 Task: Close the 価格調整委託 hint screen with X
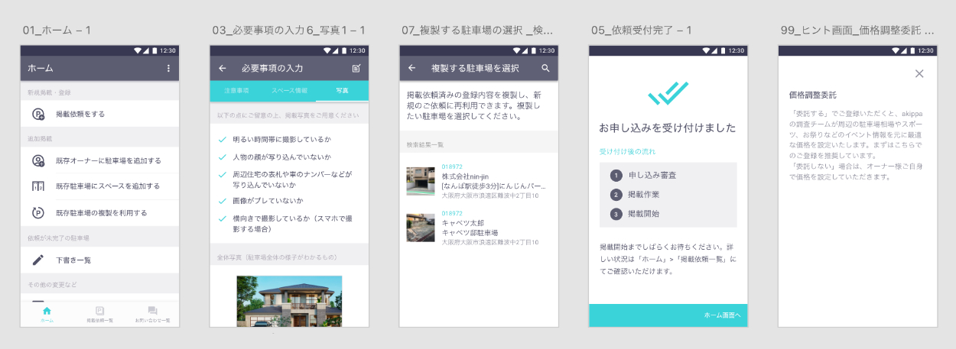coord(919,74)
